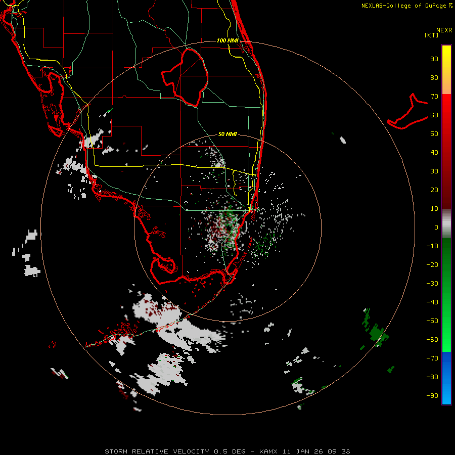Click the -50 value on velocity scale
This screenshot has width=455, height=455.
(432, 321)
